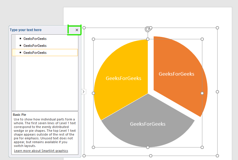Select the second GeeksForGeeks bullet line

(45, 46)
